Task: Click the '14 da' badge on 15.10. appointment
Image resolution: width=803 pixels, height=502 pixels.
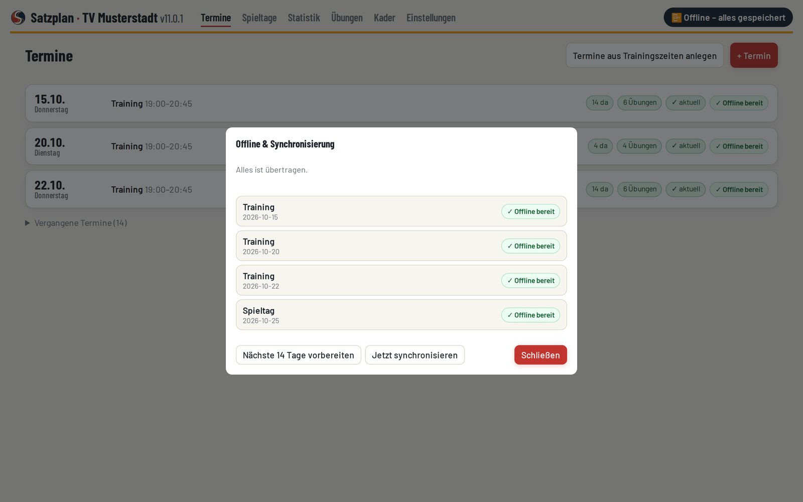Action: [x=600, y=102]
